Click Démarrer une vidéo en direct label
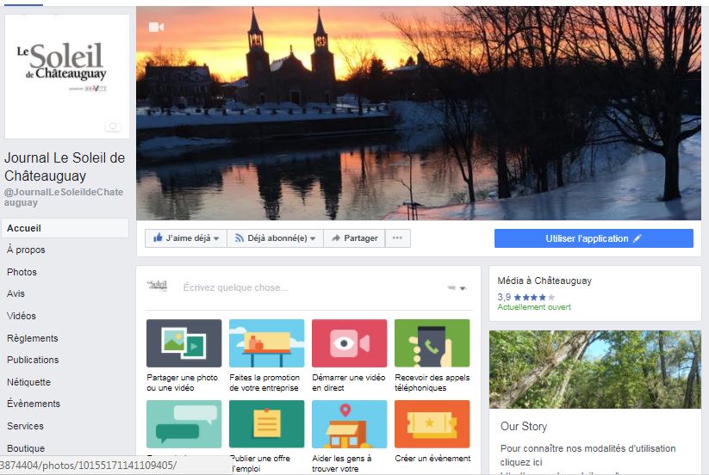709x475 pixels. point(349,382)
